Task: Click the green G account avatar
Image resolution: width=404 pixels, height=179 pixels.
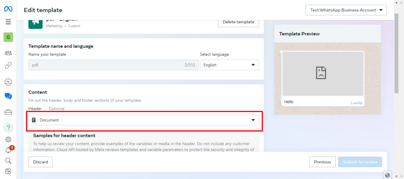Action: coord(8,37)
